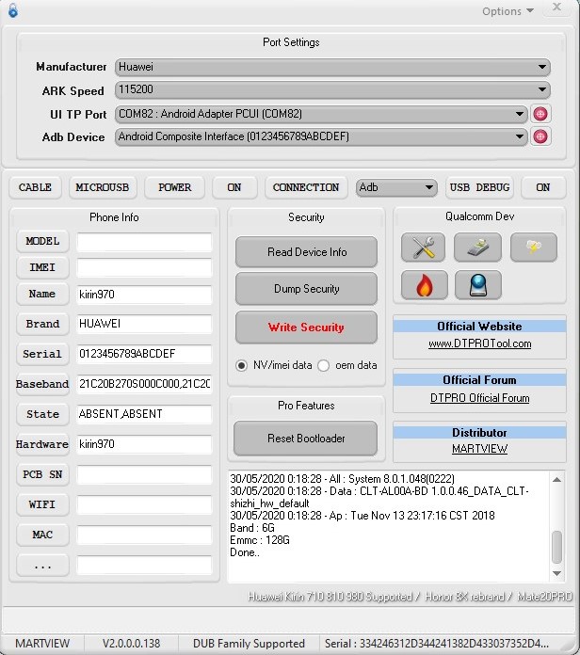Refresh the UI TP Port list with the pink button
The image size is (580, 655).
[540, 114]
